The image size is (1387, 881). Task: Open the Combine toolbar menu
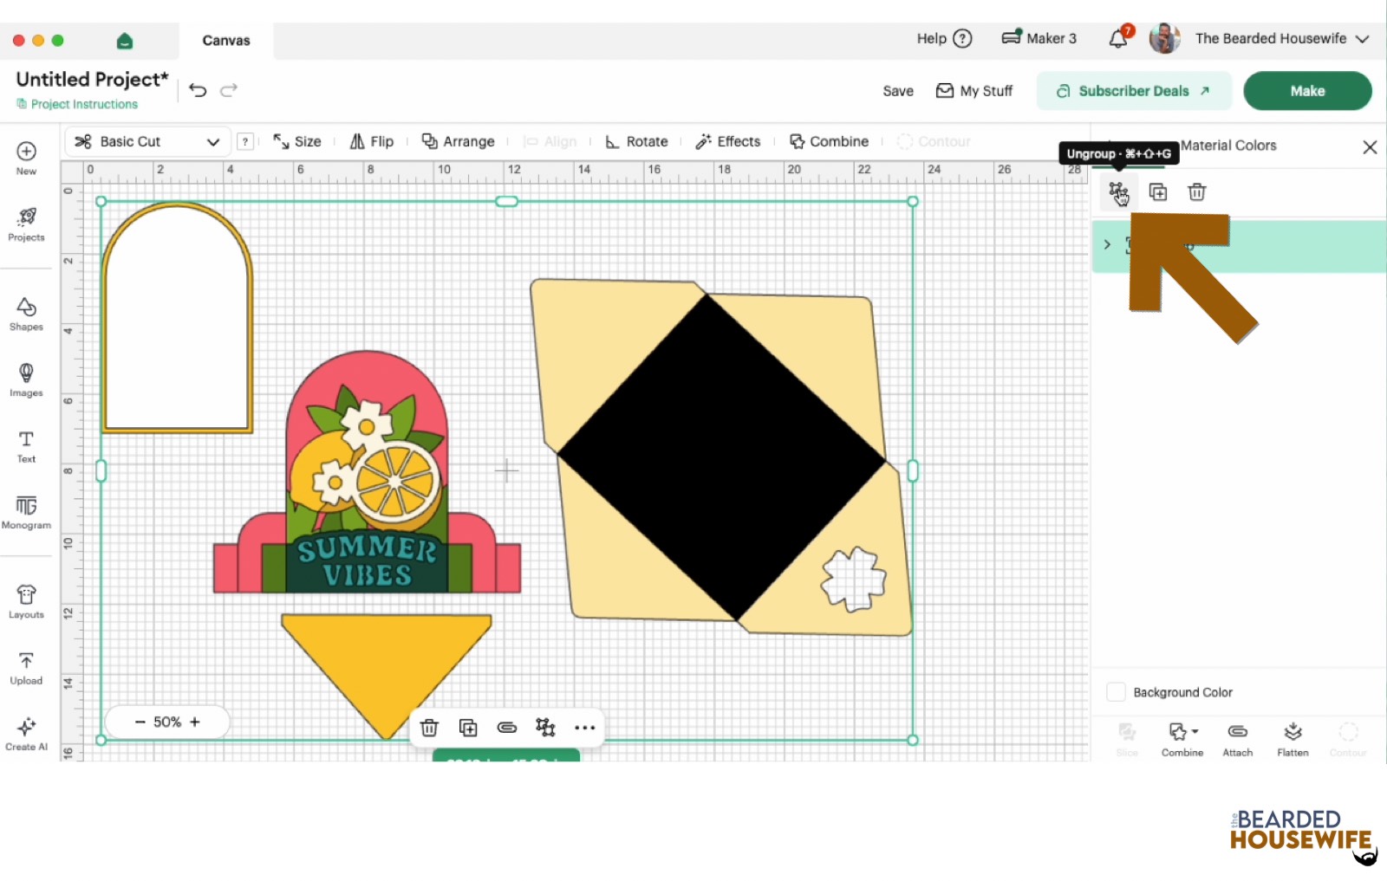(x=829, y=142)
